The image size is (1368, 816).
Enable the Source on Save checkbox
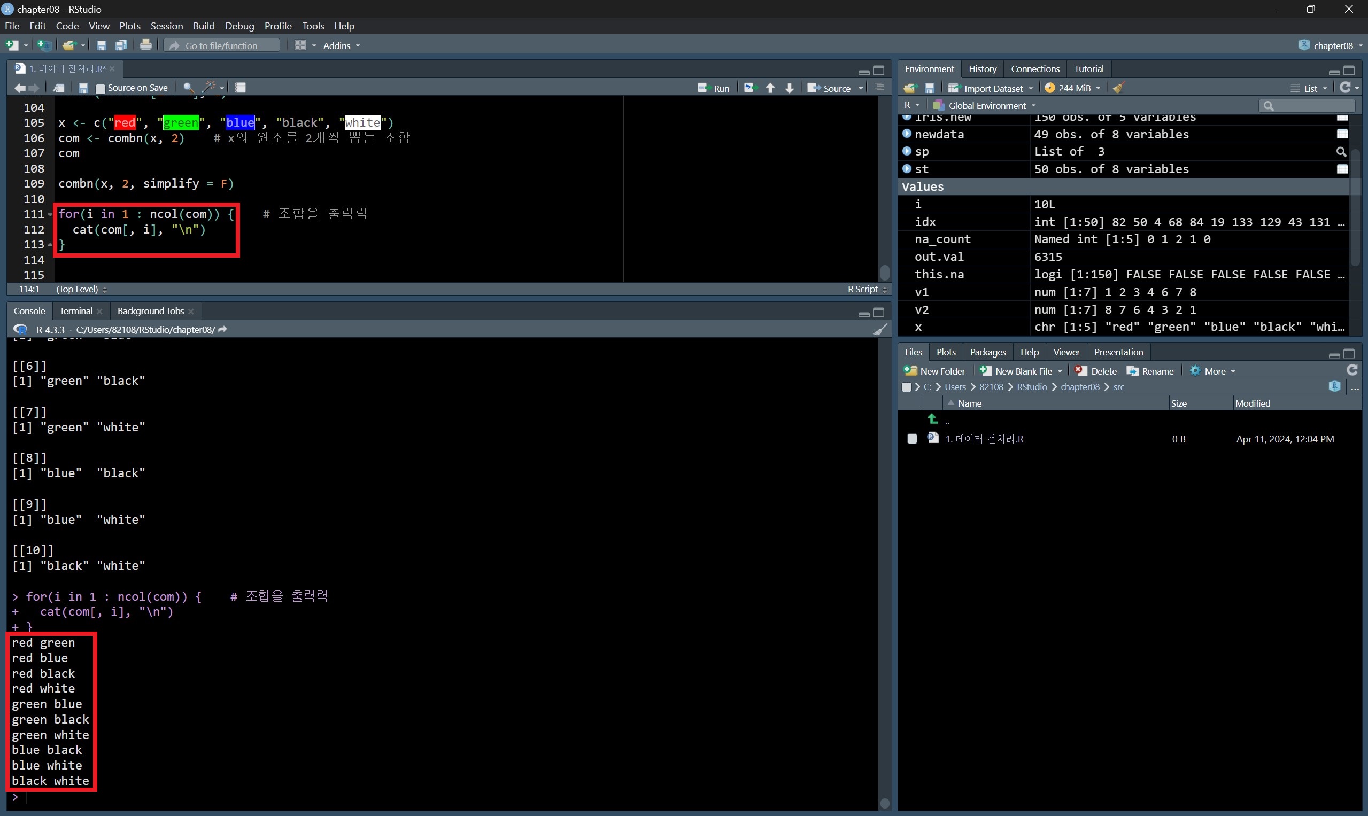100,88
